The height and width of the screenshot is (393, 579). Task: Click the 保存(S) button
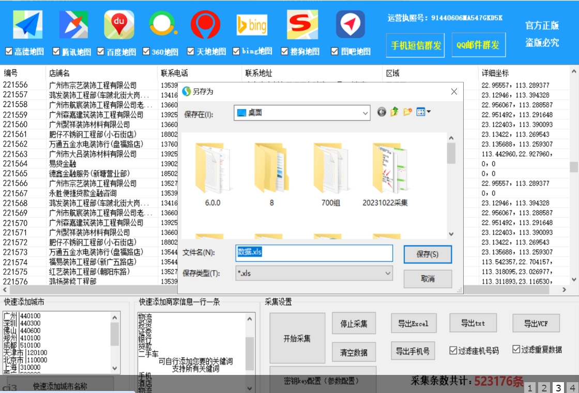[x=428, y=254]
